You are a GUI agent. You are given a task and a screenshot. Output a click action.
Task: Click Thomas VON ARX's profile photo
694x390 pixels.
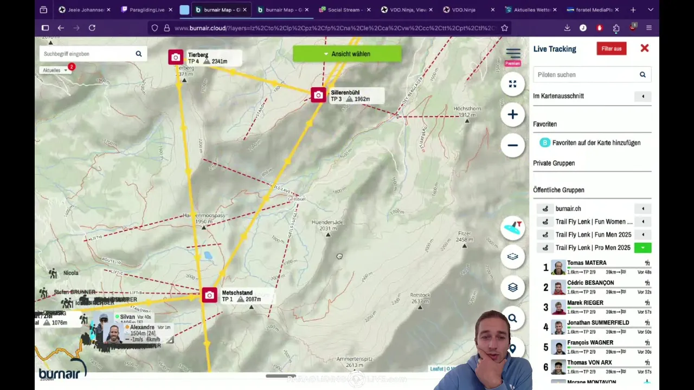click(x=558, y=367)
